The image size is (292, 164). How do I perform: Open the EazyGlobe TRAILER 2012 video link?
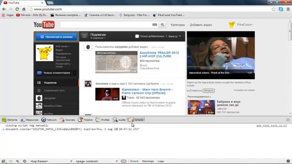(159, 55)
